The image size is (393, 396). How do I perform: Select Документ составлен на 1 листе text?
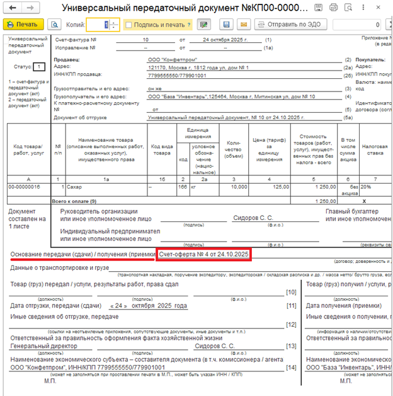coord(27,219)
